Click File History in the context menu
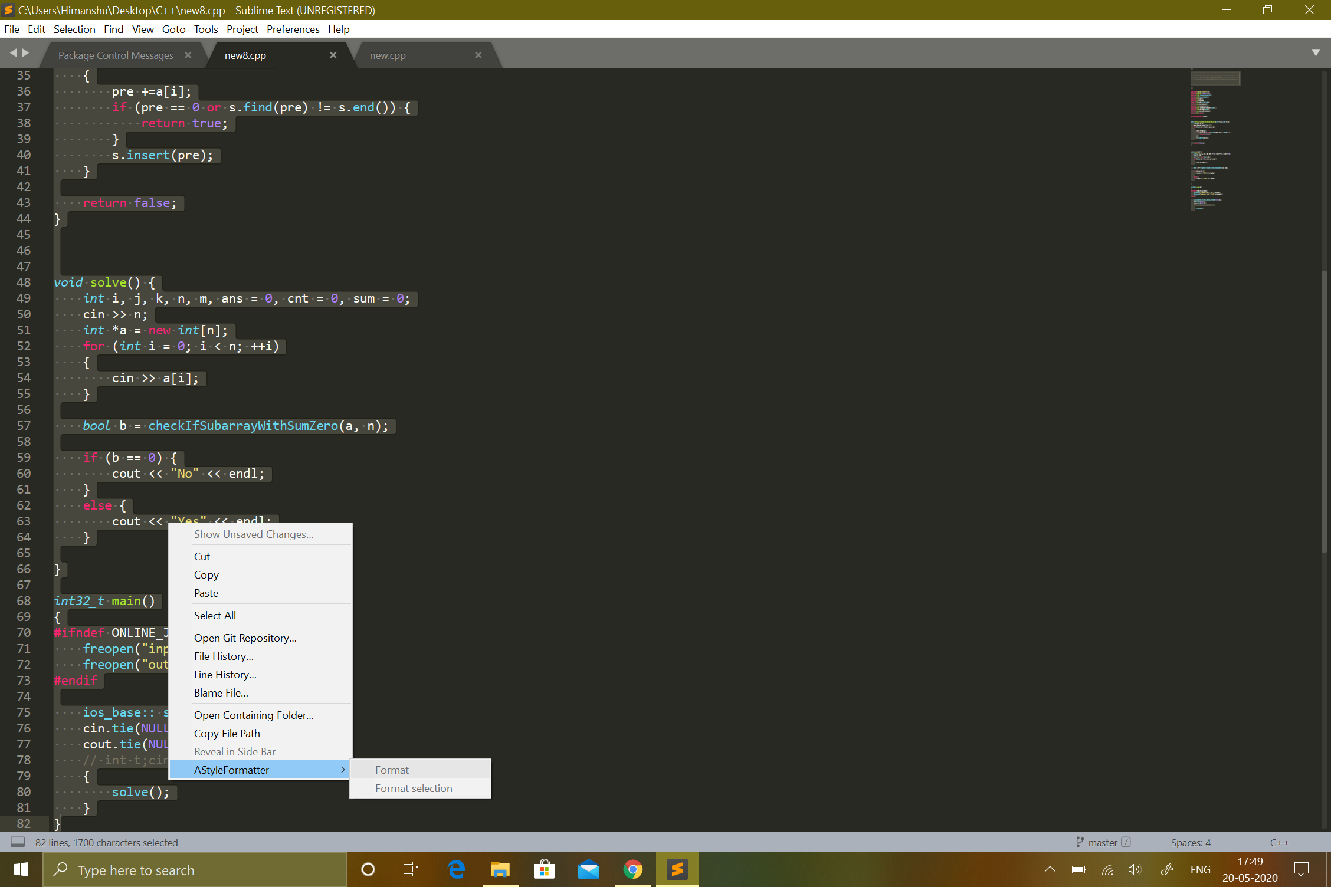The width and height of the screenshot is (1331, 887). tap(224, 656)
